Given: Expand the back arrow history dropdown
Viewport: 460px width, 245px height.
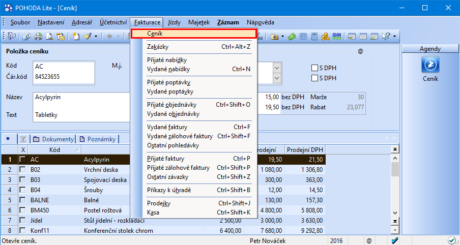Looking at the screenshot, I should click(118, 37).
